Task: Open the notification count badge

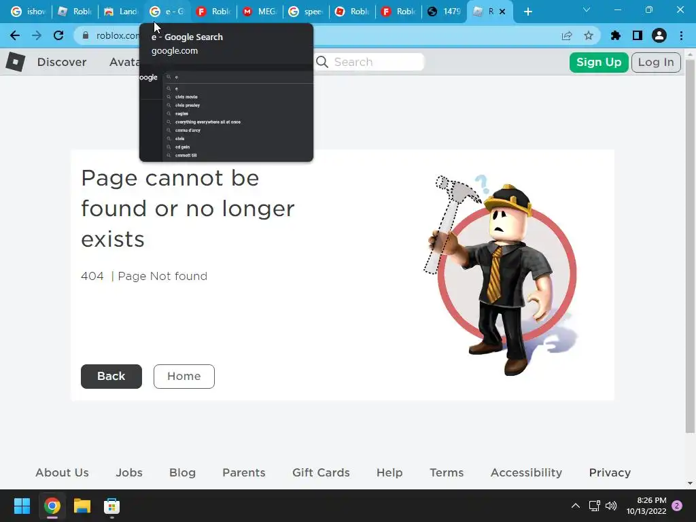Action: coord(677,506)
